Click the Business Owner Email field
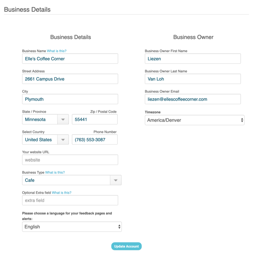Screen dimensions: 253x255 193,99
